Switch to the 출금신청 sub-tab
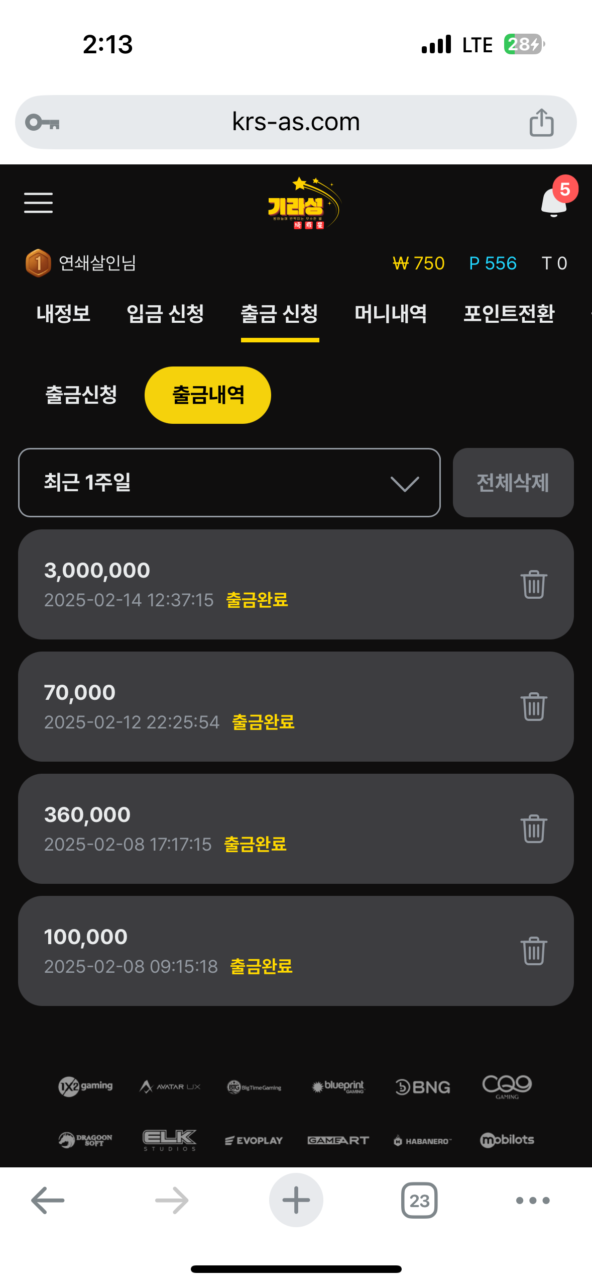 (x=81, y=395)
